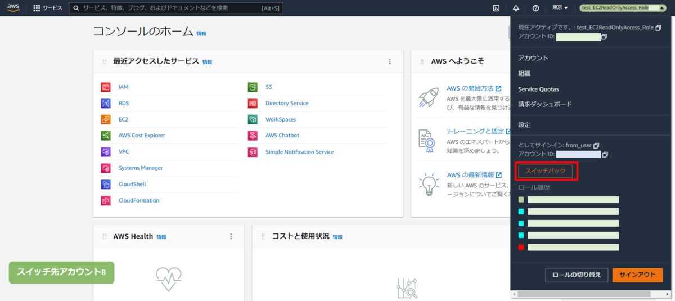Click the menu scrollbar's right arrow
The height and width of the screenshot is (301, 675).
click(x=667, y=294)
